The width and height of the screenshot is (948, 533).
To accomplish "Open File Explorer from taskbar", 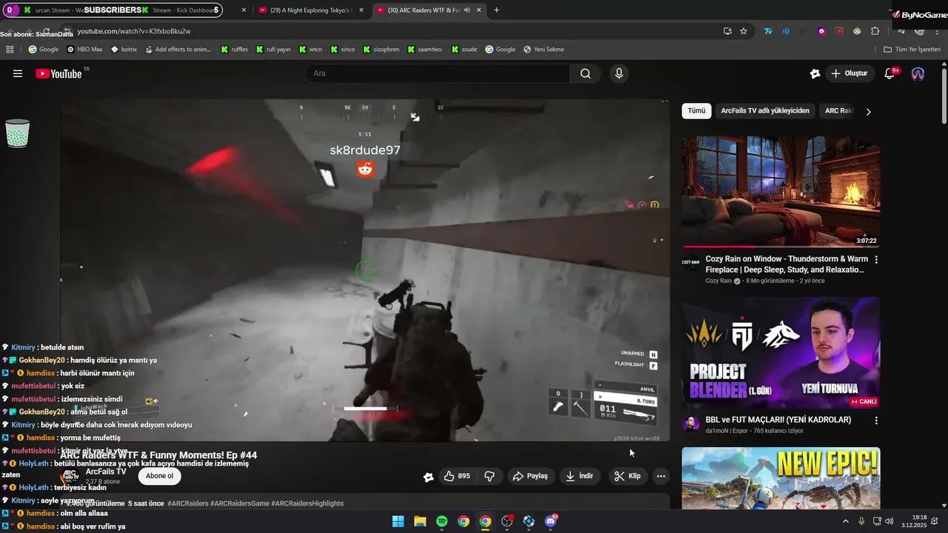I will (420, 521).
